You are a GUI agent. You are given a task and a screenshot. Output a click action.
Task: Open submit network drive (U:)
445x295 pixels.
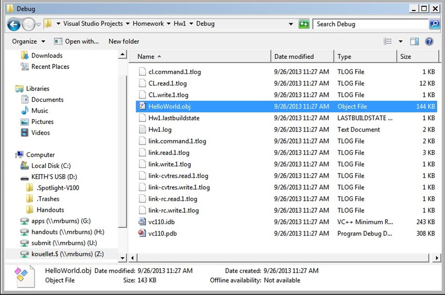(x=59, y=243)
